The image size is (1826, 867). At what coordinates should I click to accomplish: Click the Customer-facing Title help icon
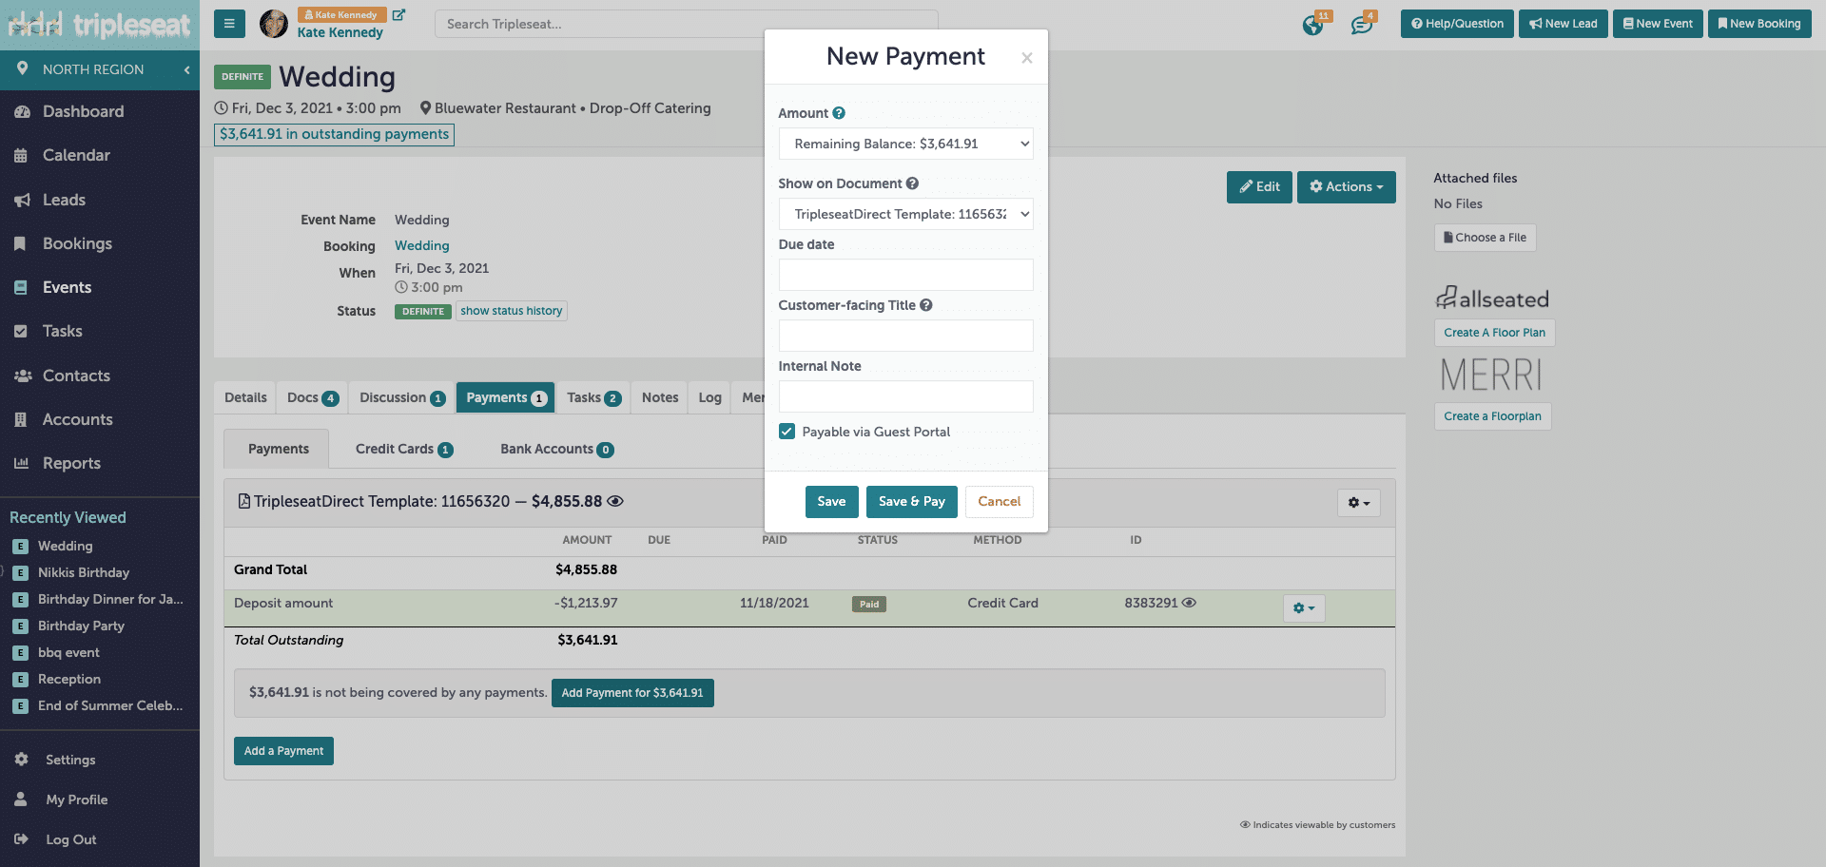coord(926,305)
